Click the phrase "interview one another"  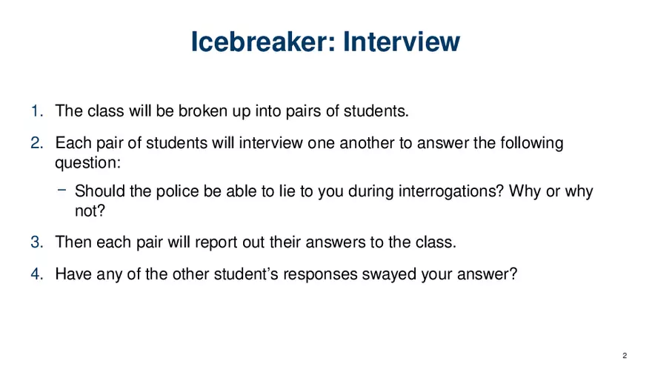[x=325, y=142]
